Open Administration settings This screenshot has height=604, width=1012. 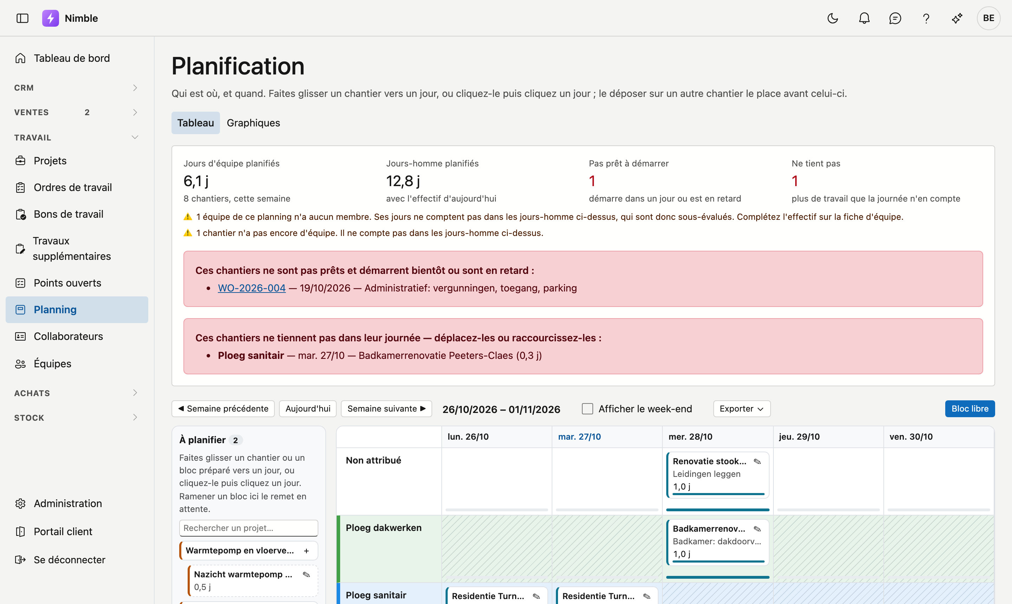tap(77, 504)
